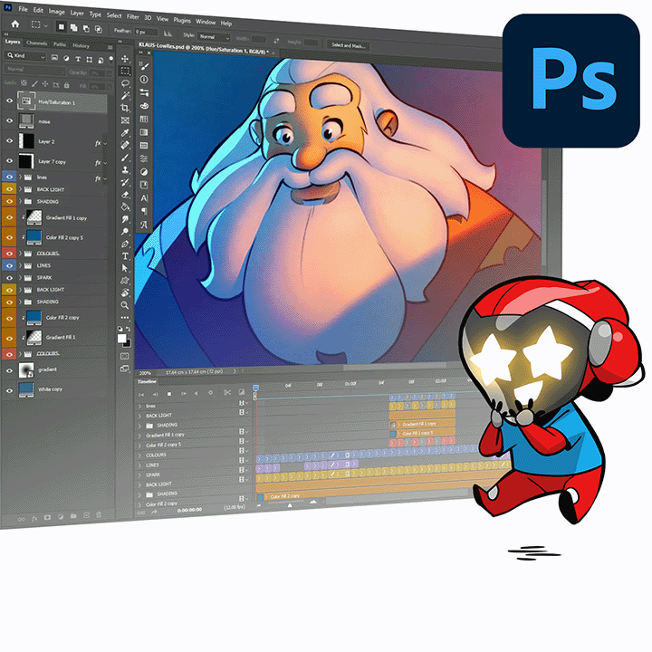
Task: Select the Magic Wand tool
Action: pos(125,96)
